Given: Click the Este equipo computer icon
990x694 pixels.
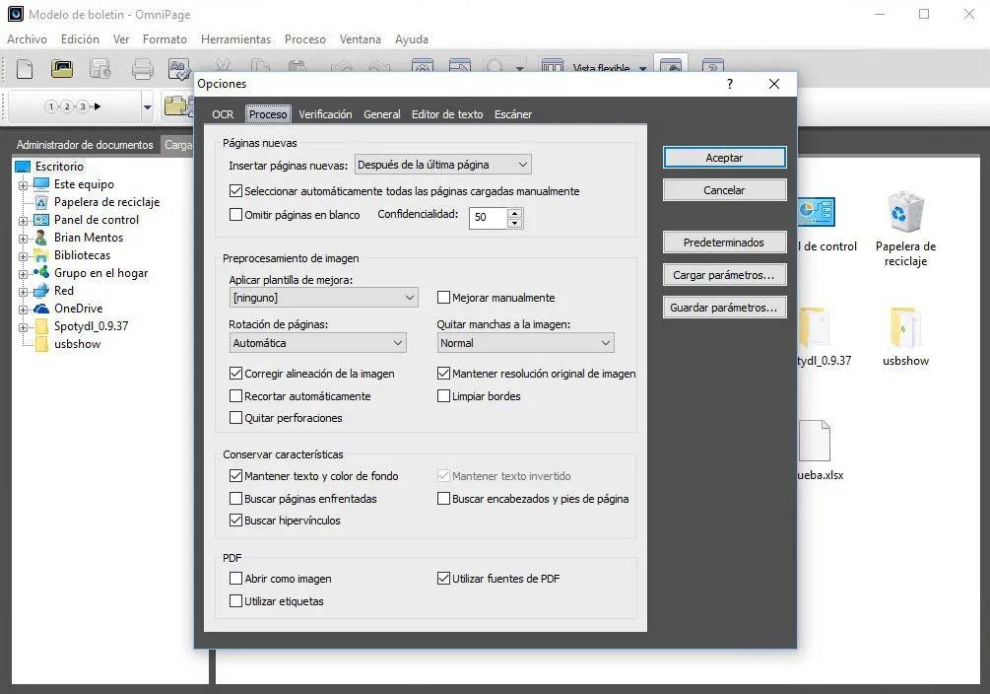Looking at the screenshot, I should click(41, 184).
